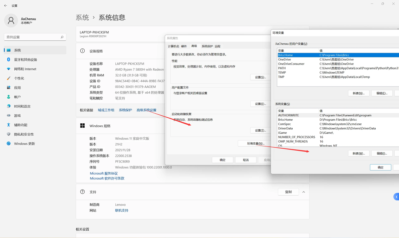
Task: Switch to the 远程 tab
Action: pos(218,46)
